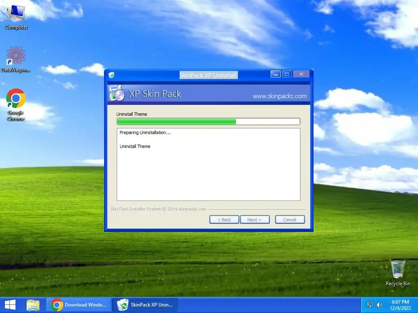Open the Windows Start button
The height and width of the screenshot is (313, 418).
pos(10,305)
